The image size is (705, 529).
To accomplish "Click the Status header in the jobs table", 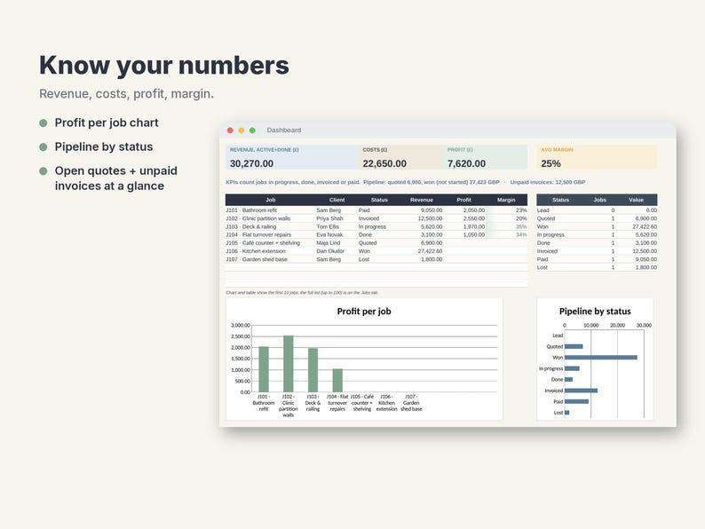I will click(x=379, y=200).
